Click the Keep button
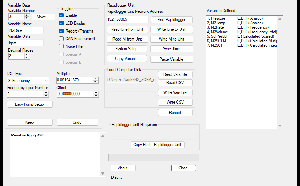The height and width of the screenshot is (186, 300). (30, 122)
